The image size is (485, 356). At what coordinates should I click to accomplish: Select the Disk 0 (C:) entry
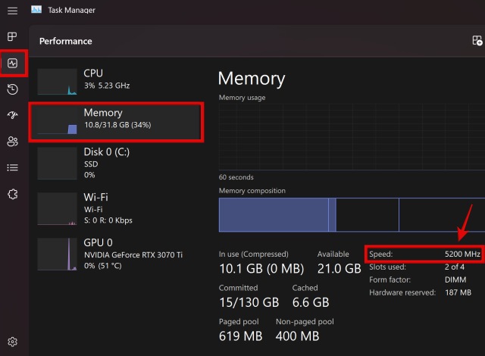coord(117,163)
